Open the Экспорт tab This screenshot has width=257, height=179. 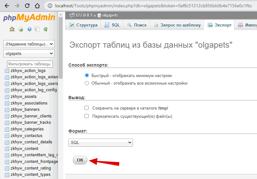click(x=219, y=25)
